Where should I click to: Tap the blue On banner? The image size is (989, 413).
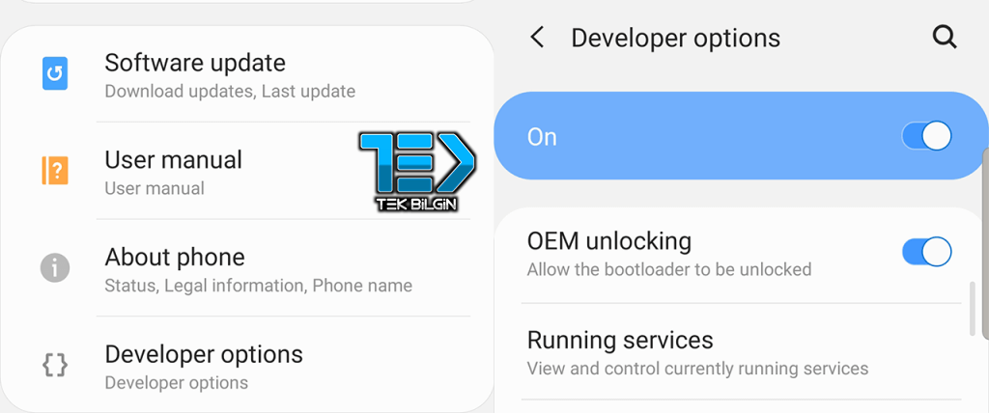(x=741, y=136)
